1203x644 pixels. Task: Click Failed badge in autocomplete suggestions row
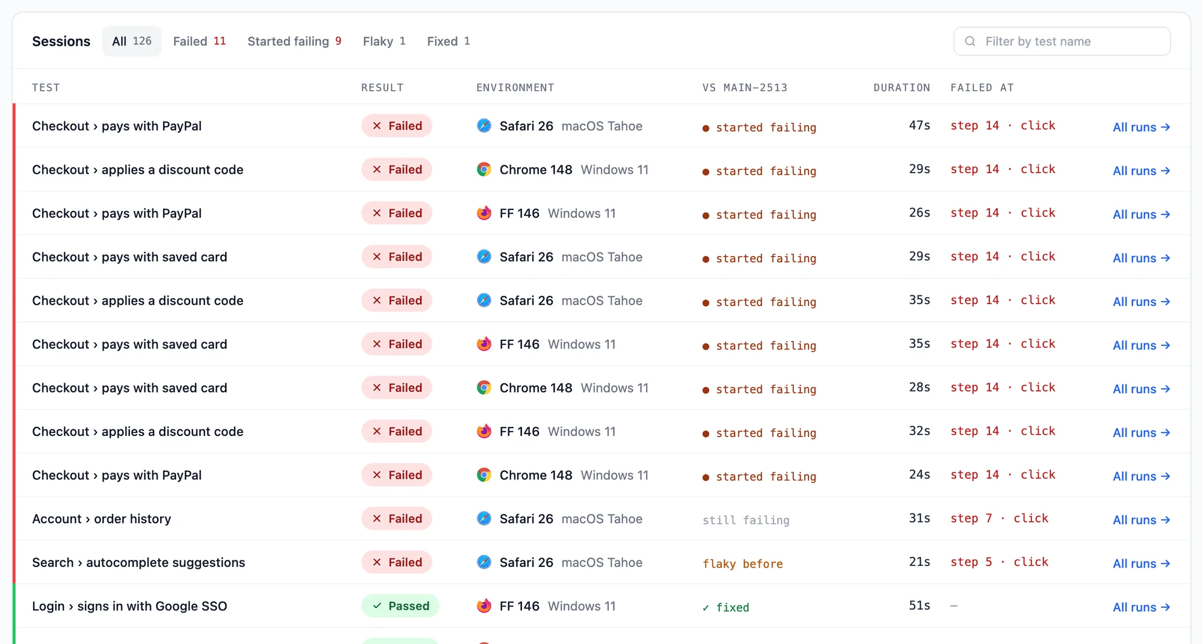[397, 562]
